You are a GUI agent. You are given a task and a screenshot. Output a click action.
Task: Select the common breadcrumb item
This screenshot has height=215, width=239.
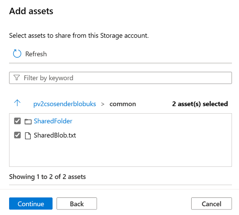tap(123, 104)
